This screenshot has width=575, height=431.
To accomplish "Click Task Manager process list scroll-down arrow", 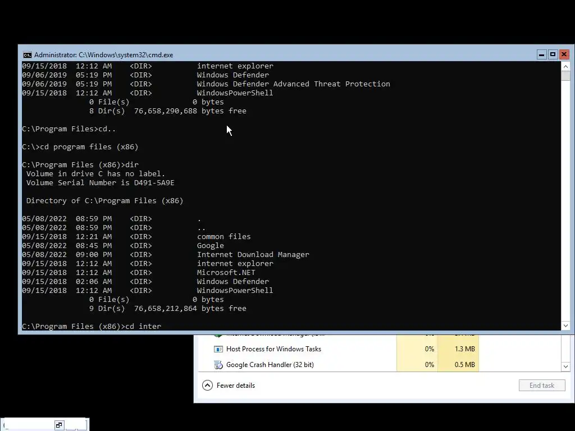I will [x=565, y=366].
